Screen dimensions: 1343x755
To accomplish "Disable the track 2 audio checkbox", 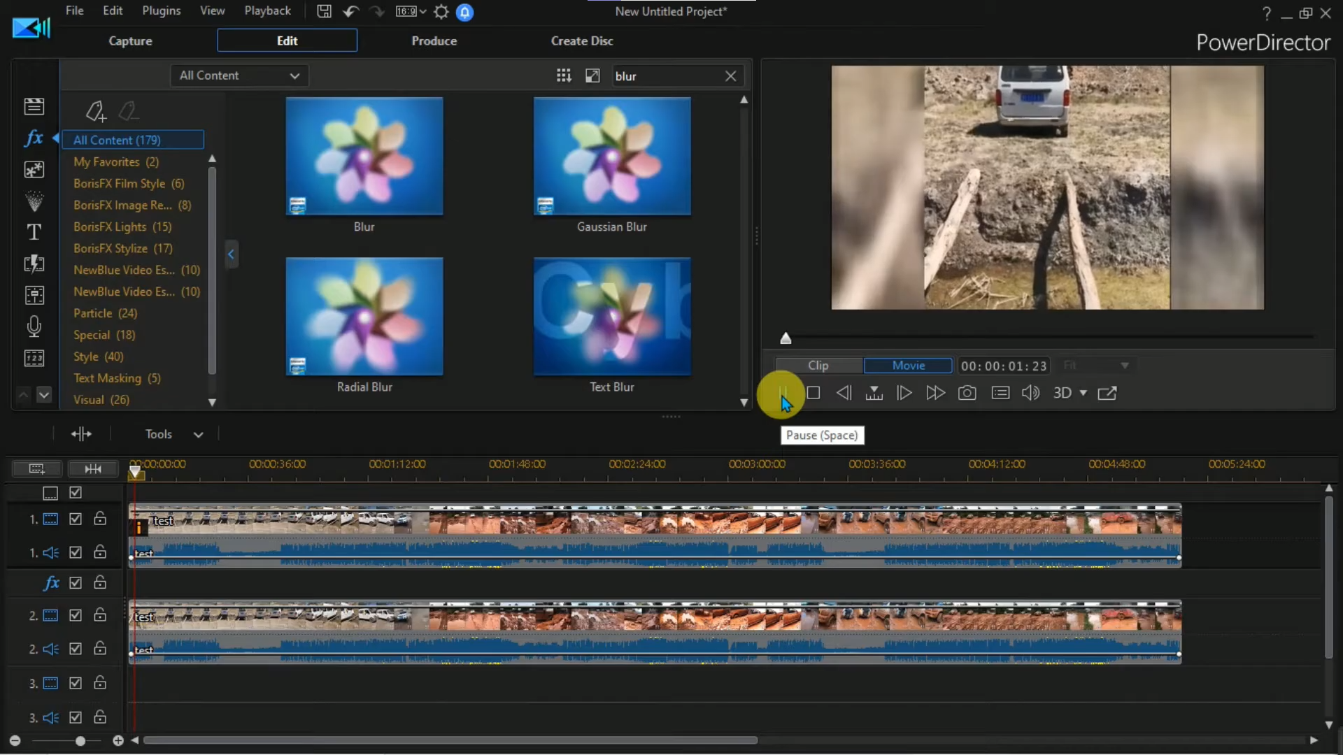I will [76, 649].
